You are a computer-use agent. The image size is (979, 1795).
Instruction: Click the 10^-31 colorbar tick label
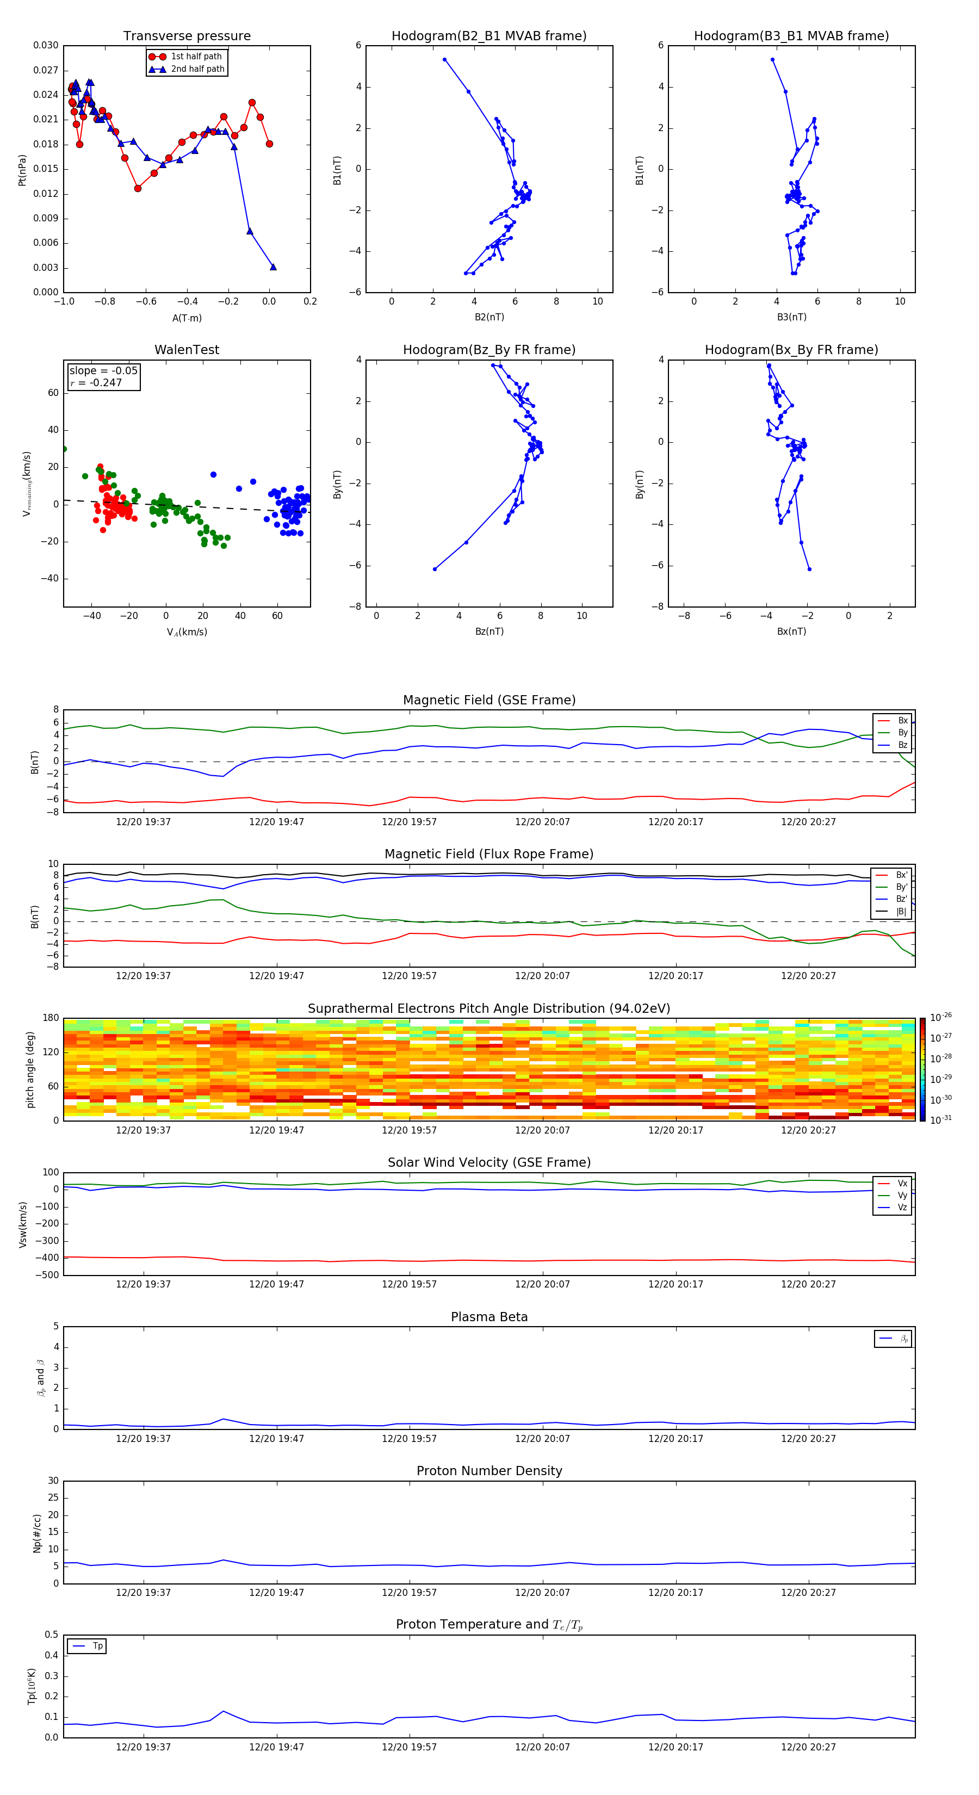941,1120
